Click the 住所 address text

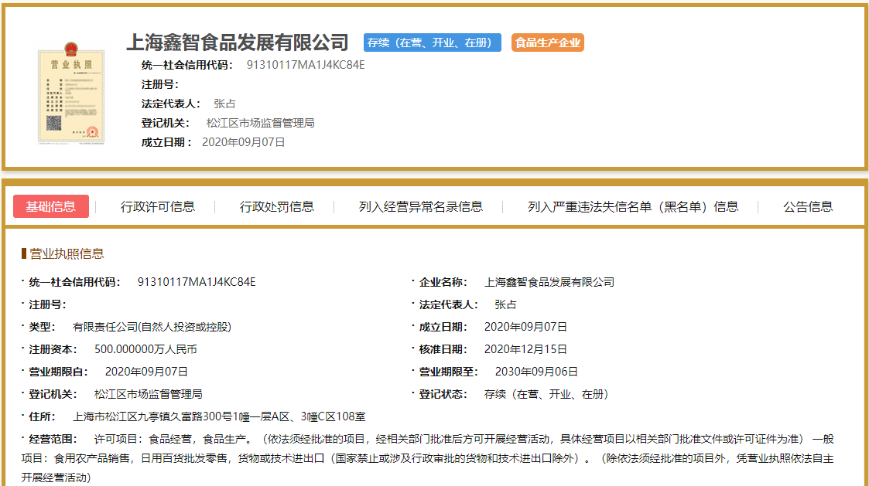219,416
